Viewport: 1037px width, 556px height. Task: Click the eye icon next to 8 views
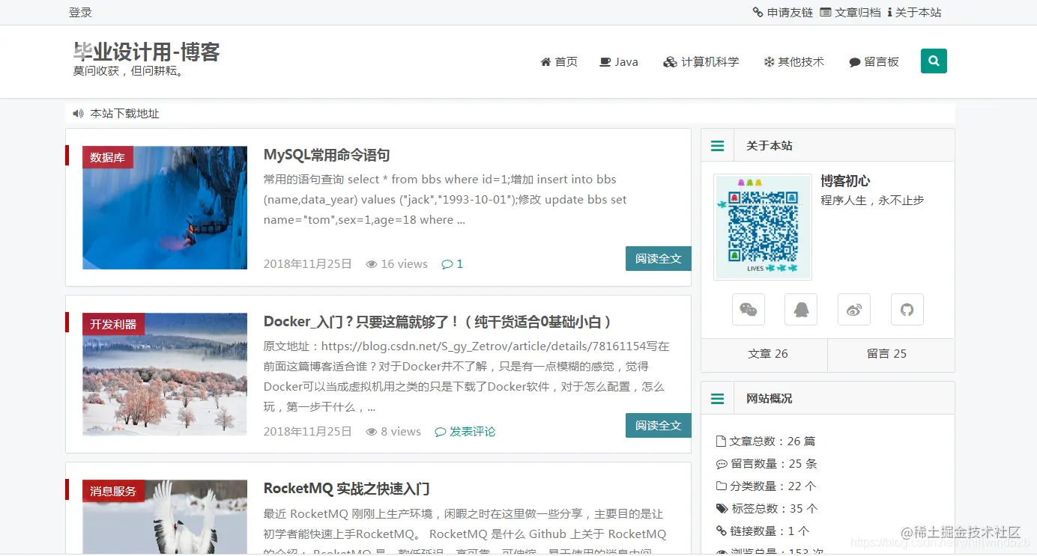(372, 432)
